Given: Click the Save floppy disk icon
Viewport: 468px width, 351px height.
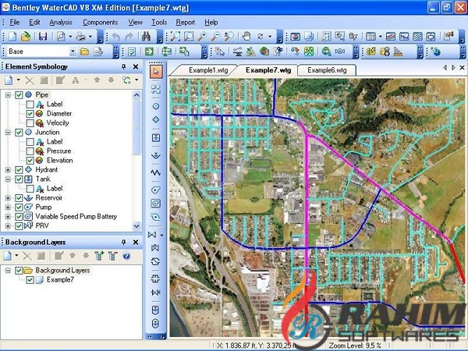Looking at the screenshot, I should point(43,37).
